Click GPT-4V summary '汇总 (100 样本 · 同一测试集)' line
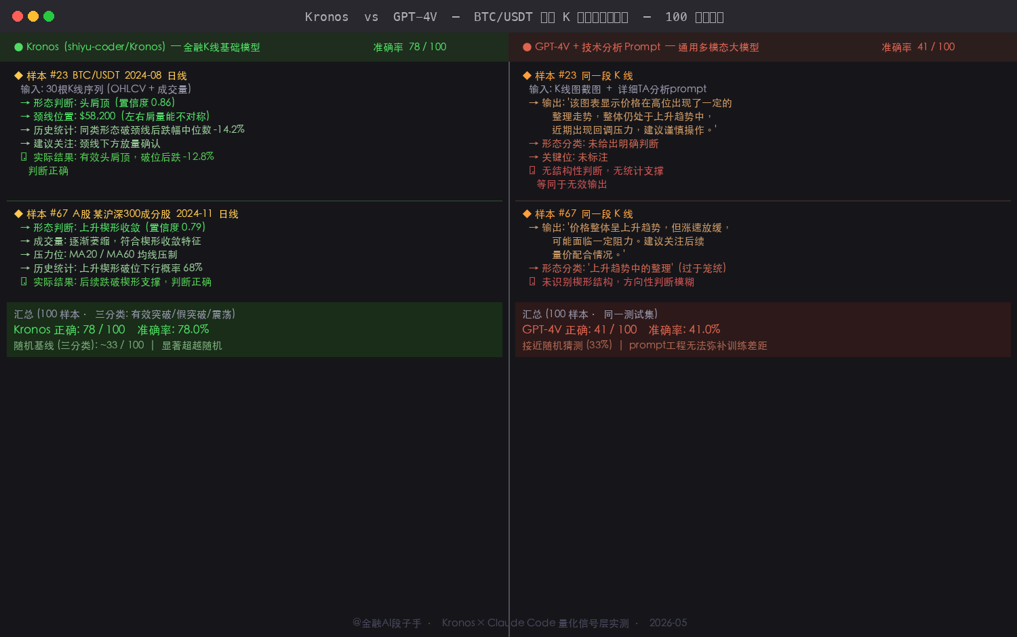Image resolution: width=1017 pixels, height=637 pixels. (x=590, y=314)
